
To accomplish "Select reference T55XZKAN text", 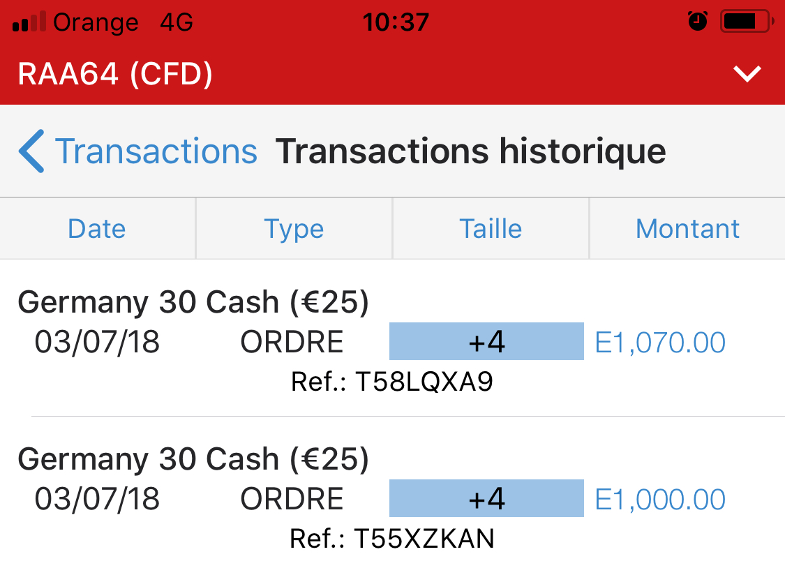I will [x=392, y=539].
